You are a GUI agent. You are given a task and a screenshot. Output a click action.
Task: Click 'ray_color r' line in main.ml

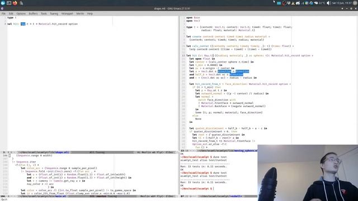click(x=40, y=184)
